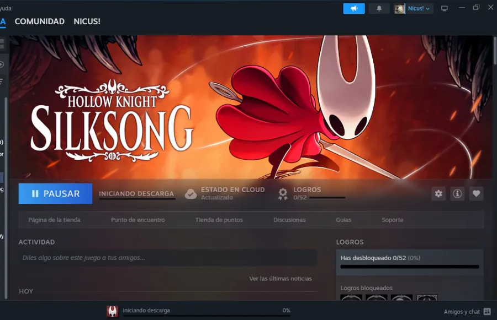Click the progress bar under 'Has desbloqueado 0/52'
Screen dimensions: 497x320
410,267
